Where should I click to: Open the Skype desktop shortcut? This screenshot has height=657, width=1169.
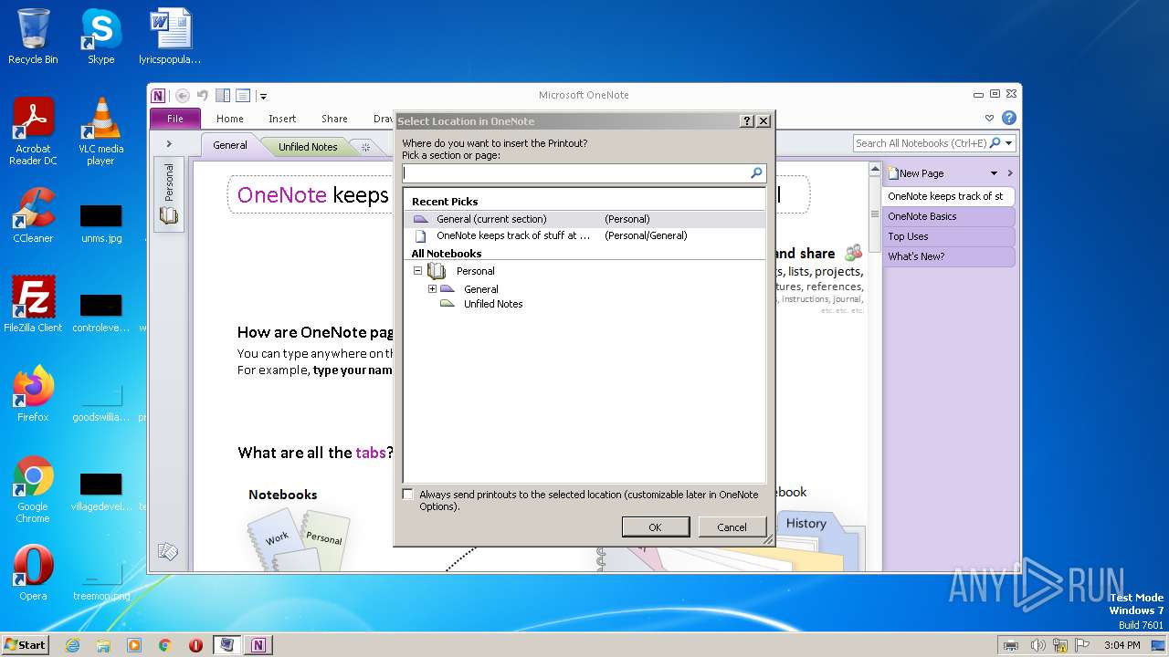[x=100, y=36]
